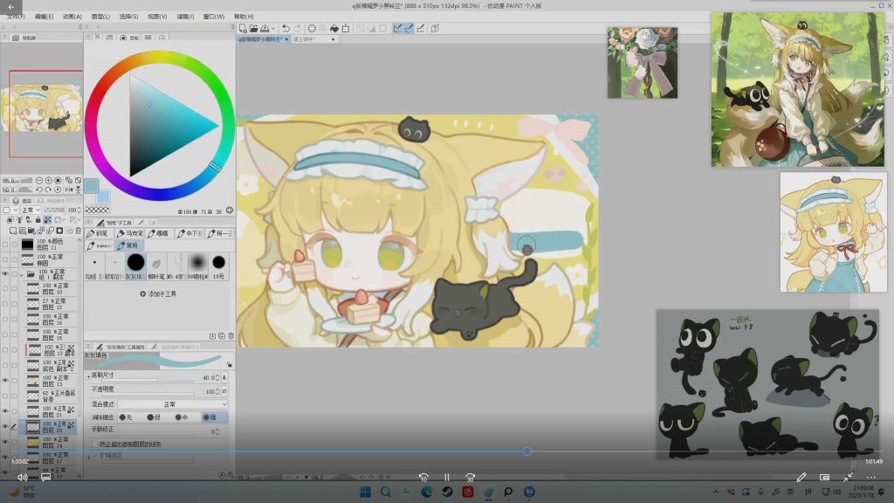Click the main teal color swatch
Viewport: 894px width, 503px height.
[x=91, y=185]
